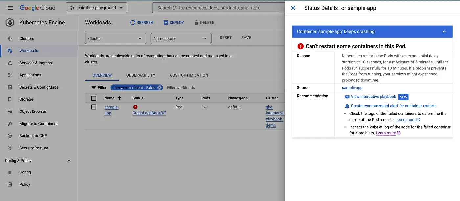
Task: Click the Policy sidebar icon
Action: point(10,184)
